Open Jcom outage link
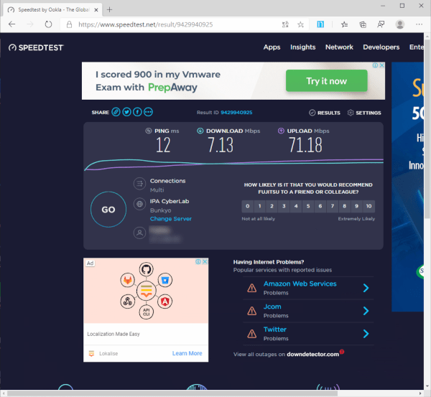The width and height of the screenshot is (431, 397). click(x=272, y=307)
